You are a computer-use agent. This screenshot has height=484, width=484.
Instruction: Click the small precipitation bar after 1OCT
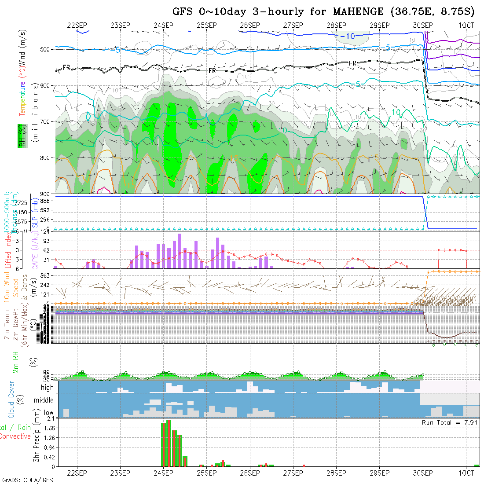[477, 465]
